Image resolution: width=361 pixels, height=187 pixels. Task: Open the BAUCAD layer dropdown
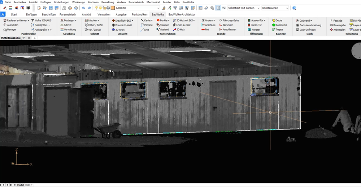click(x=158, y=8)
